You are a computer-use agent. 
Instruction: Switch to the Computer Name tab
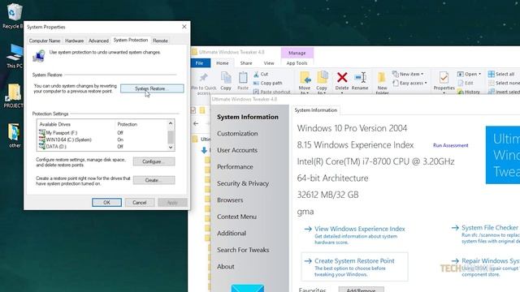[x=45, y=41]
